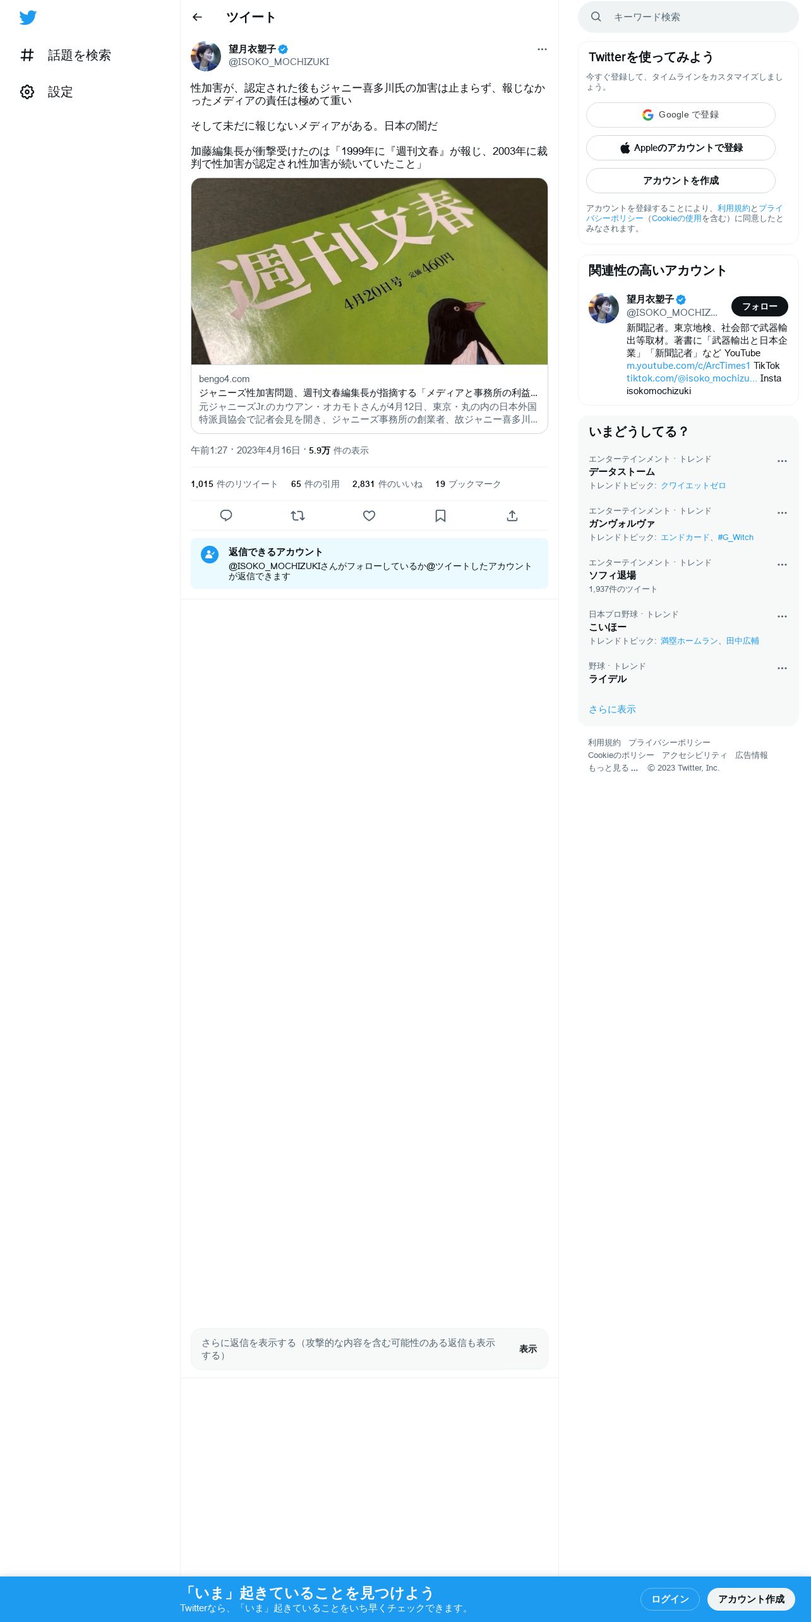Open the ガンヴォルヴァ trend
The width and height of the screenshot is (811, 1622).
tap(622, 524)
